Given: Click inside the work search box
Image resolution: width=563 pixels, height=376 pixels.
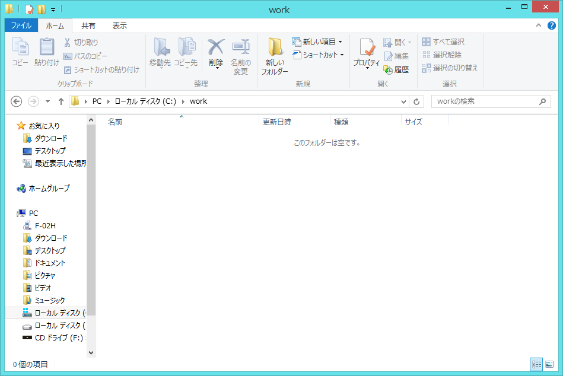Looking at the screenshot, I should pyautogui.click(x=486, y=101).
